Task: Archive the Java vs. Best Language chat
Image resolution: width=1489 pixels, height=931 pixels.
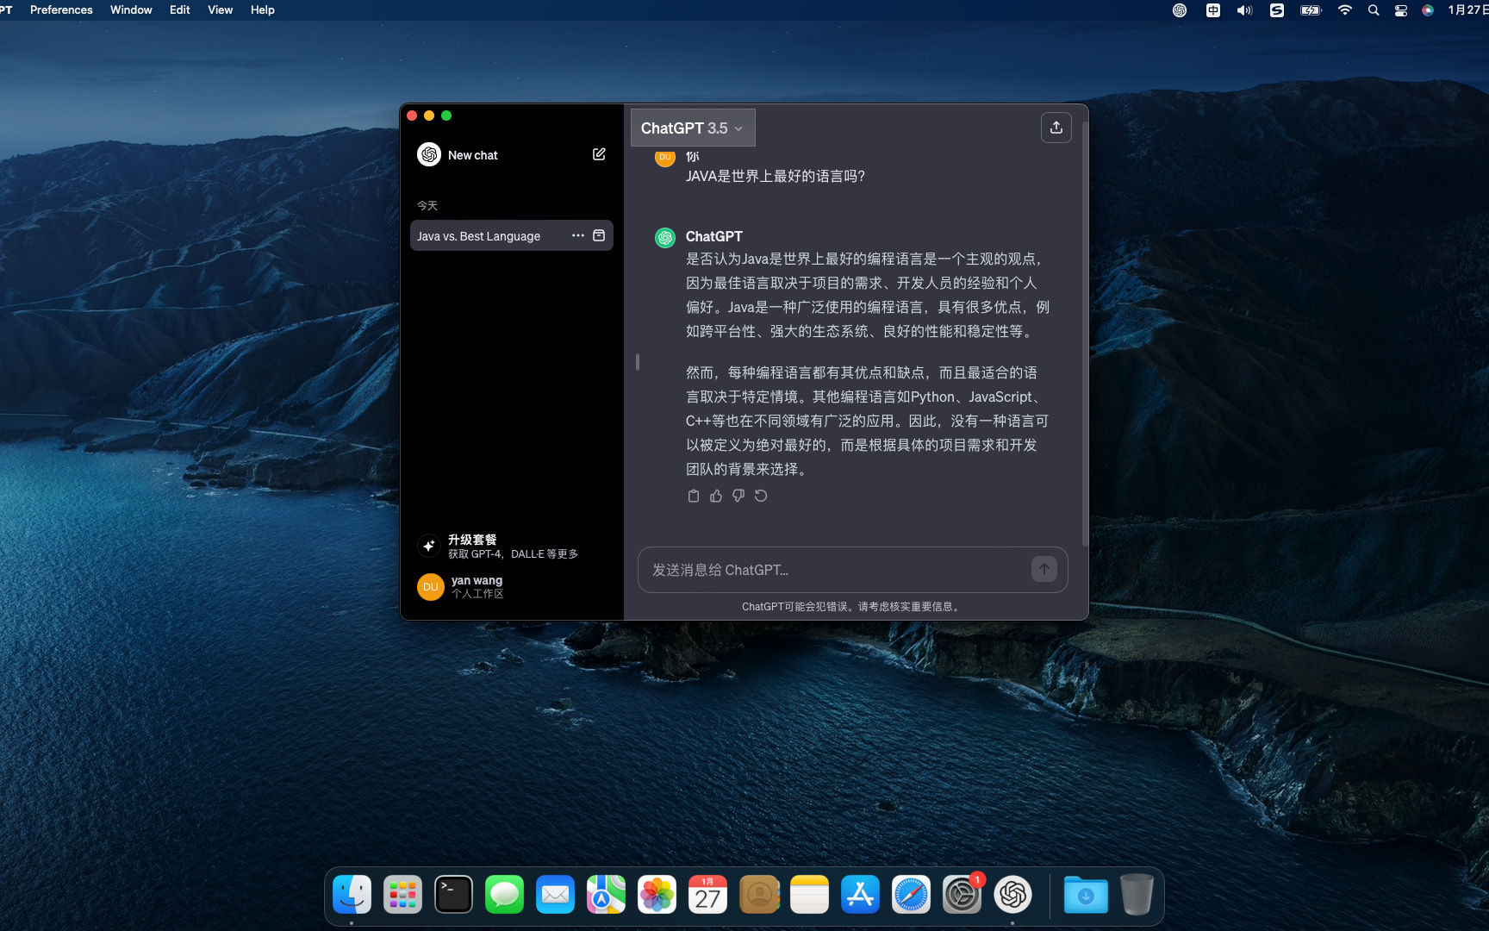Action: [x=600, y=235]
